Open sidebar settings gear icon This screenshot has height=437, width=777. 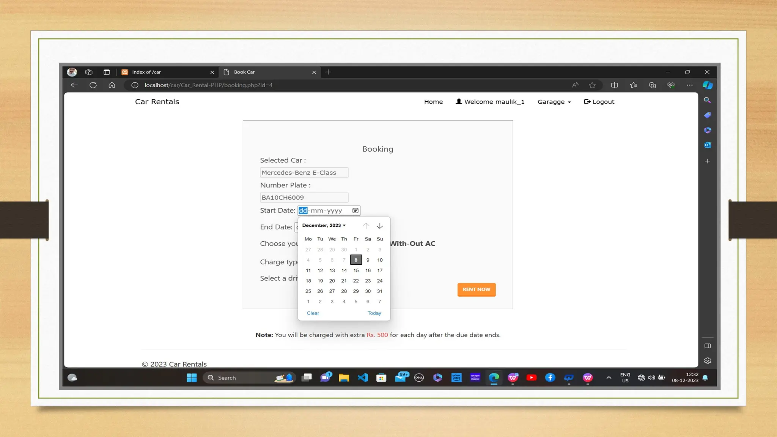[x=707, y=361]
